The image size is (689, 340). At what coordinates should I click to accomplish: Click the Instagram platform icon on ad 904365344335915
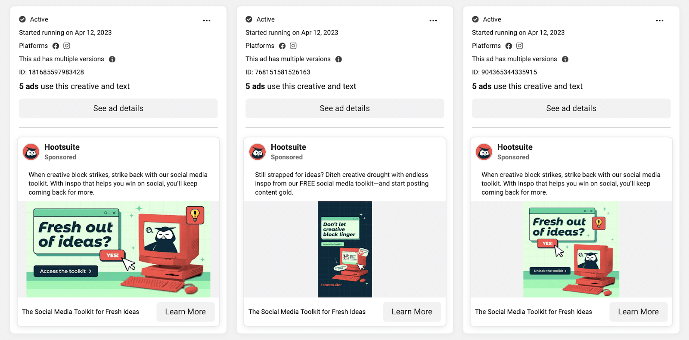520,46
